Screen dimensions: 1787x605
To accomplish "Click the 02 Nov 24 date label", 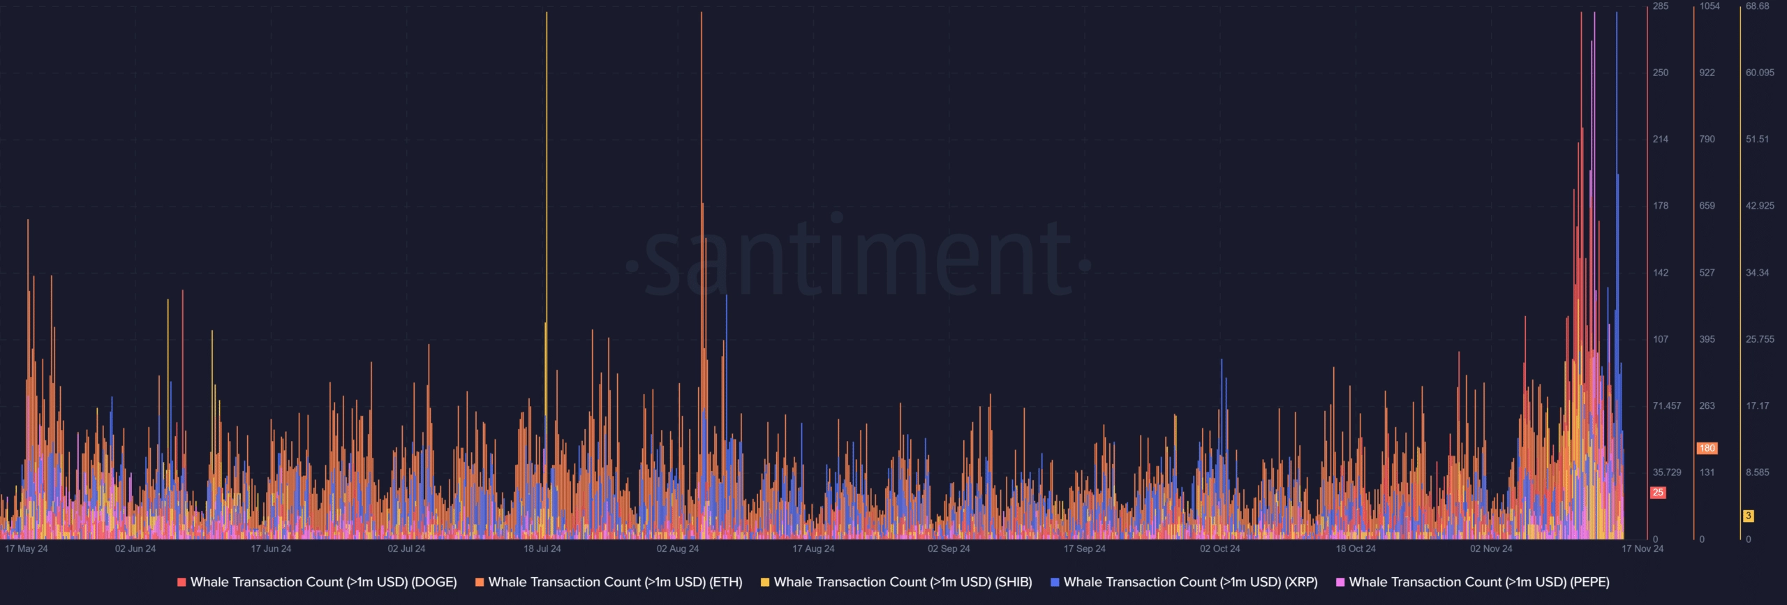I will point(1491,549).
